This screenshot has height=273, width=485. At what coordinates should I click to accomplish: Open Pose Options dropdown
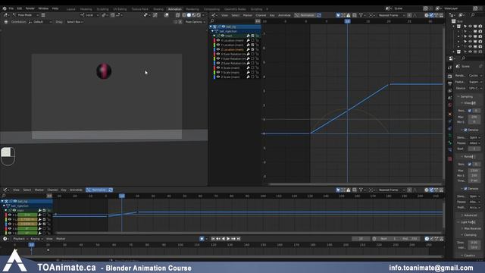click(x=195, y=22)
